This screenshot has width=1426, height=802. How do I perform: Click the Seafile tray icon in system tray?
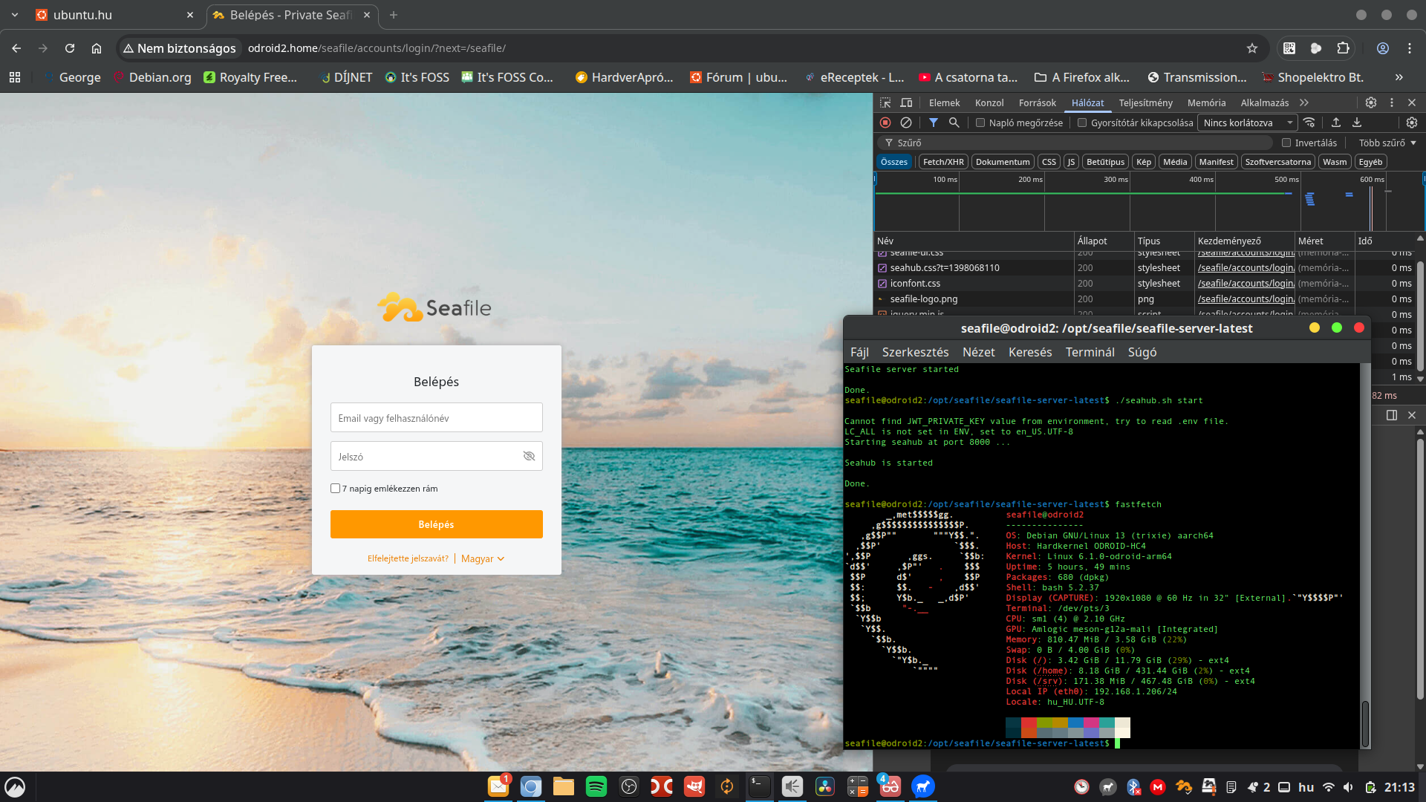(x=1183, y=787)
